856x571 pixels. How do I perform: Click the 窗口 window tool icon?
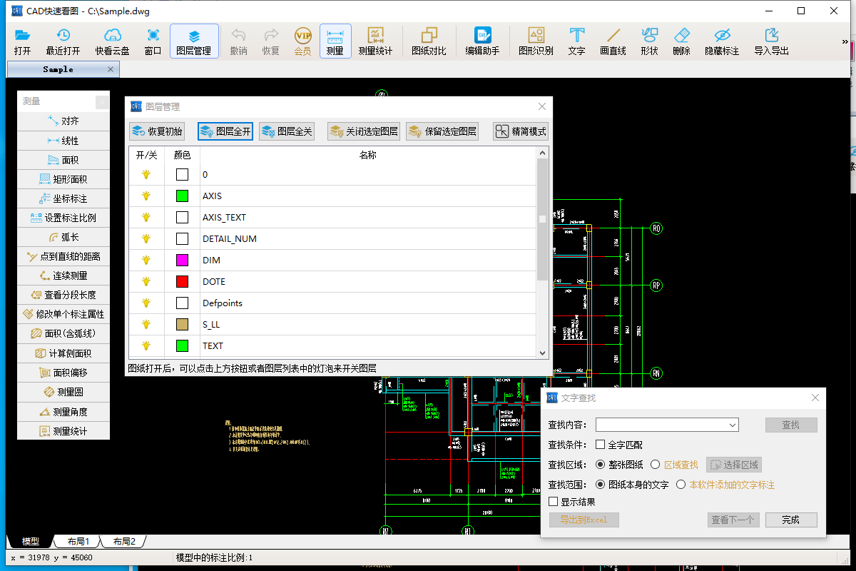pos(153,41)
